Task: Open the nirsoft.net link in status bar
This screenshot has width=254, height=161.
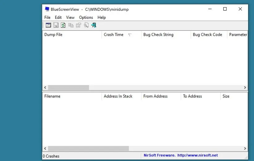Action: tap(198, 155)
